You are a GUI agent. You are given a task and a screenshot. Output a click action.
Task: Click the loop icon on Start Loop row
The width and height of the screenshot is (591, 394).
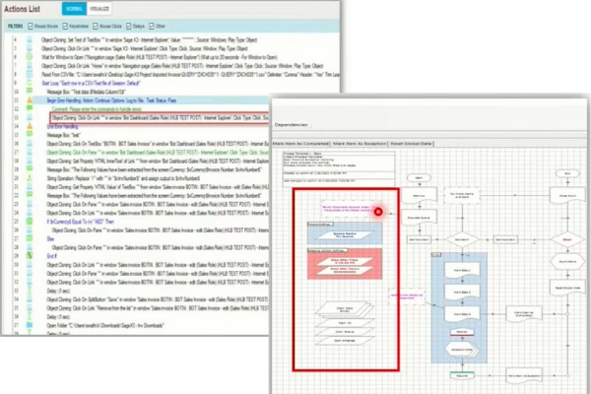[x=30, y=83]
